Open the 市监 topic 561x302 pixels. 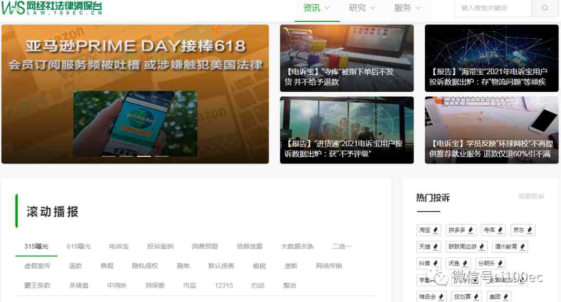pos(190,285)
